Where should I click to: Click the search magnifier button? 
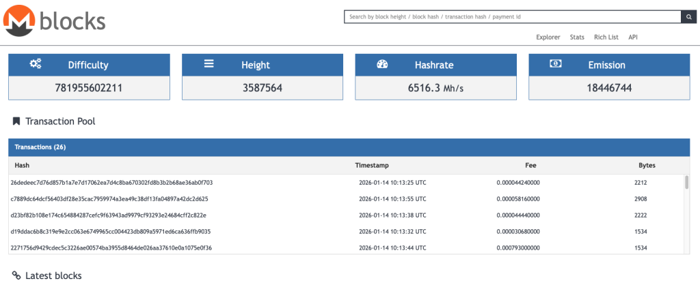[688, 17]
